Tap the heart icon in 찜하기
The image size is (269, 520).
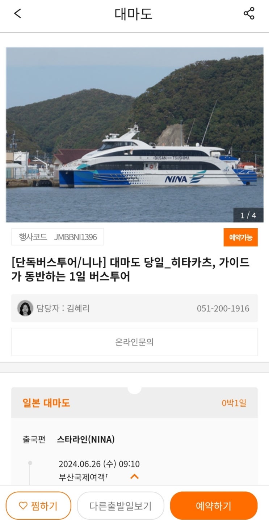click(23, 505)
